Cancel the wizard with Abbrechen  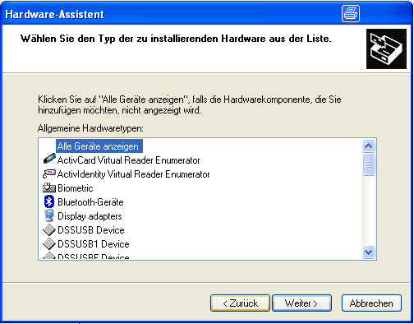(371, 303)
